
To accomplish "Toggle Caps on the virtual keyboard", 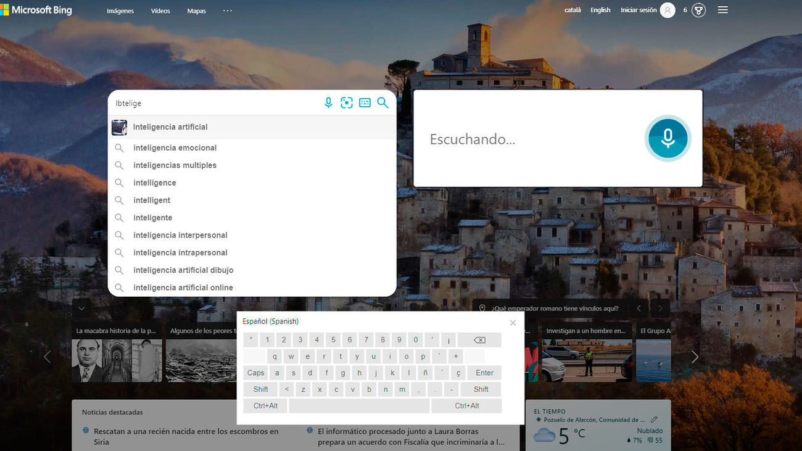I will pyautogui.click(x=255, y=373).
